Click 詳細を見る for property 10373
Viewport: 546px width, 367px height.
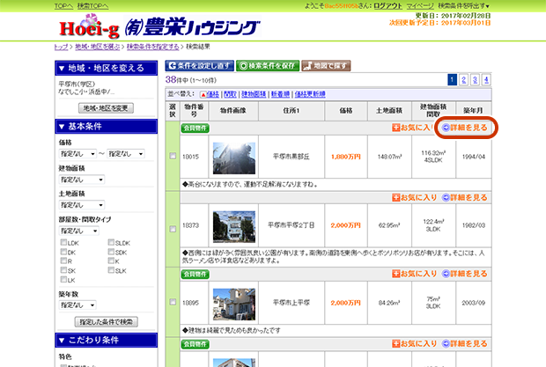(465, 198)
